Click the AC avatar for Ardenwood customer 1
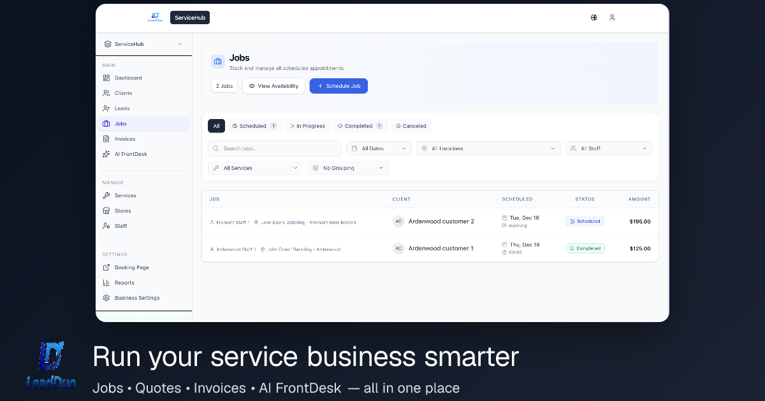Image resolution: width=765 pixels, height=401 pixels. tap(398, 248)
